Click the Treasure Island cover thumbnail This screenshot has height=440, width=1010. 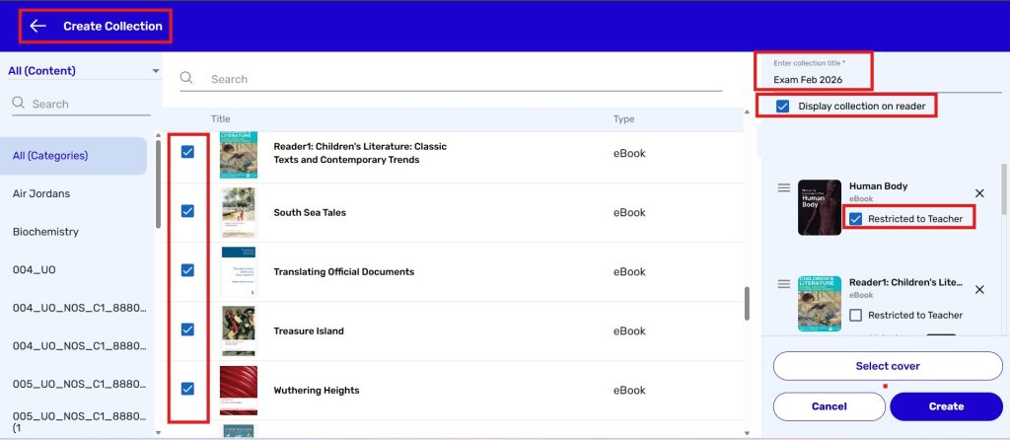coord(238,330)
